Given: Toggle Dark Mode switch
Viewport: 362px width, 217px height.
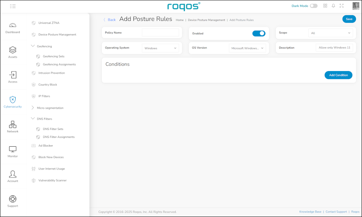Looking at the screenshot, I should [x=313, y=6].
